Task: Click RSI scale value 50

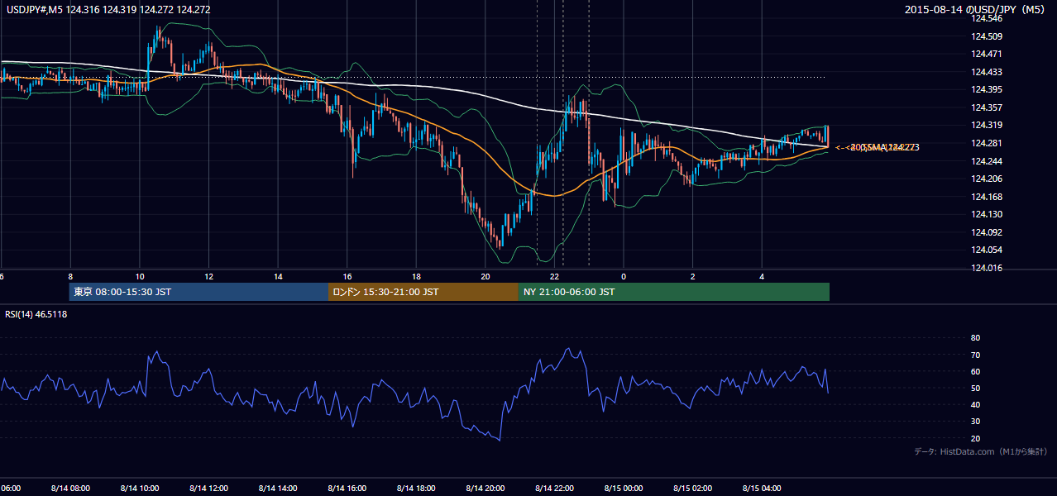Action: 976,388
